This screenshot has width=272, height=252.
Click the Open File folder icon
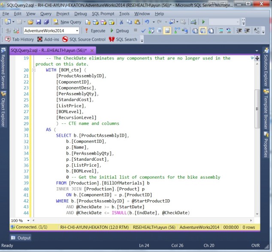click(31, 22)
